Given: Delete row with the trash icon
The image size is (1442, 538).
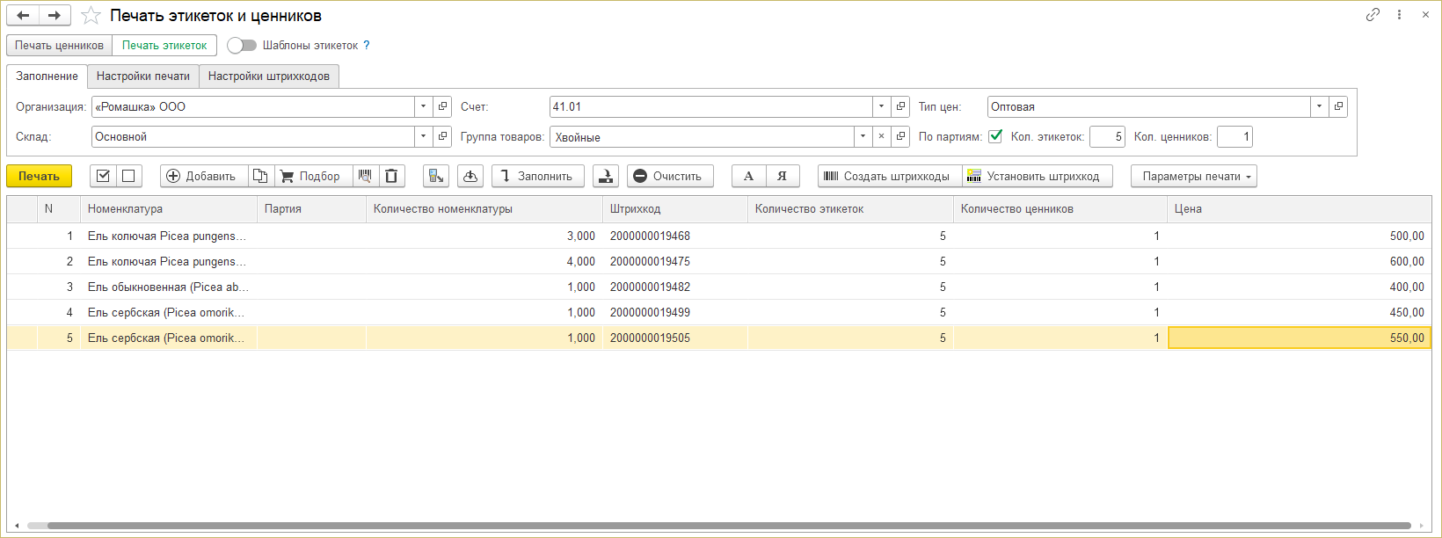Looking at the screenshot, I should (391, 176).
